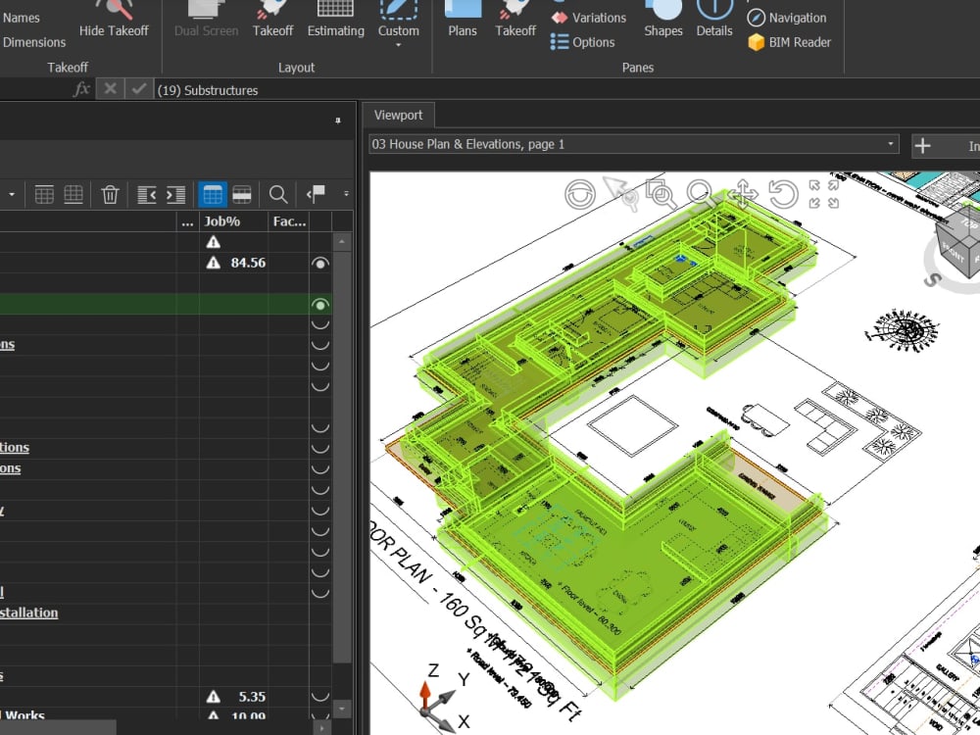Toggle the single row view button
The height and width of the screenshot is (735, 980).
(x=242, y=194)
